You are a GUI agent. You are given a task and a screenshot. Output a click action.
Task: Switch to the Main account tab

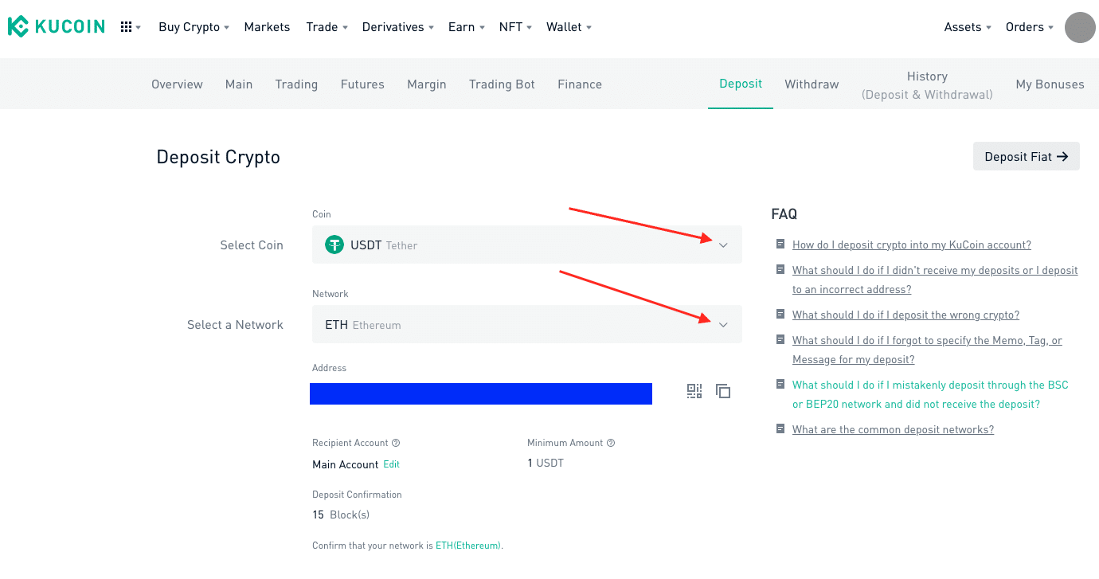pos(239,84)
